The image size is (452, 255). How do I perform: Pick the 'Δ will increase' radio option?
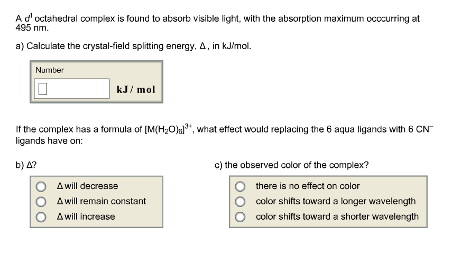pyautogui.click(x=39, y=217)
